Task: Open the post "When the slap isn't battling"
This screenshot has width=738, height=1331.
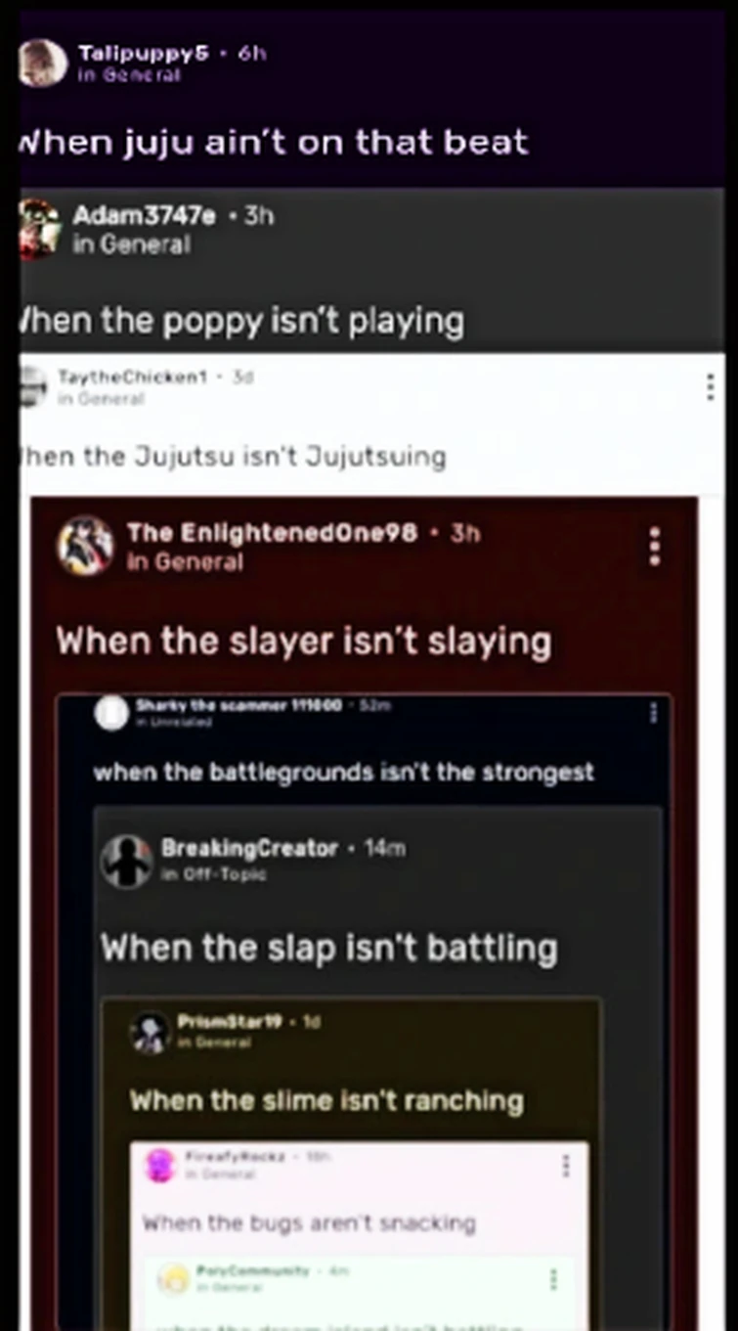Action: coord(329,948)
